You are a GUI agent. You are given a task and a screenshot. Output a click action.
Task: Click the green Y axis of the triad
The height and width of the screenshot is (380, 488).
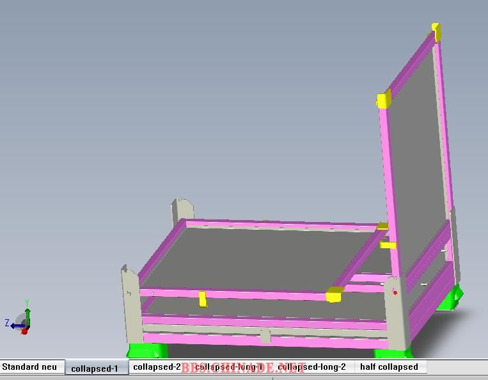(x=28, y=311)
